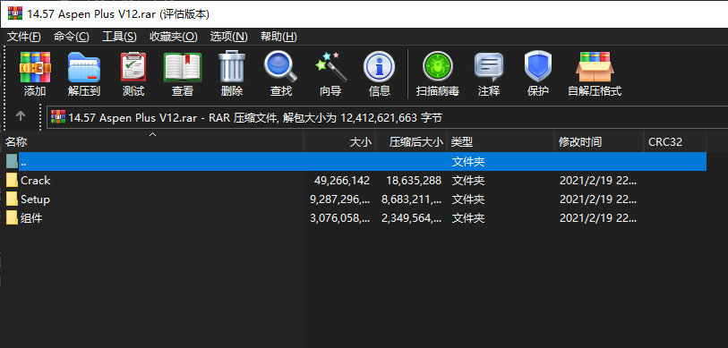The height and width of the screenshot is (348, 728).
Task: Launch the 向导 (Wizard) wand icon
Action: pyautogui.click(x=330, y=67)
